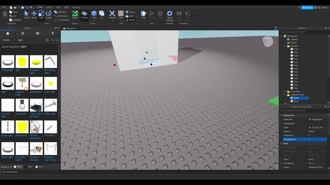The image size is (330, 185).
Task: Activate the Rotate tool
Action: tap(48, 15)
